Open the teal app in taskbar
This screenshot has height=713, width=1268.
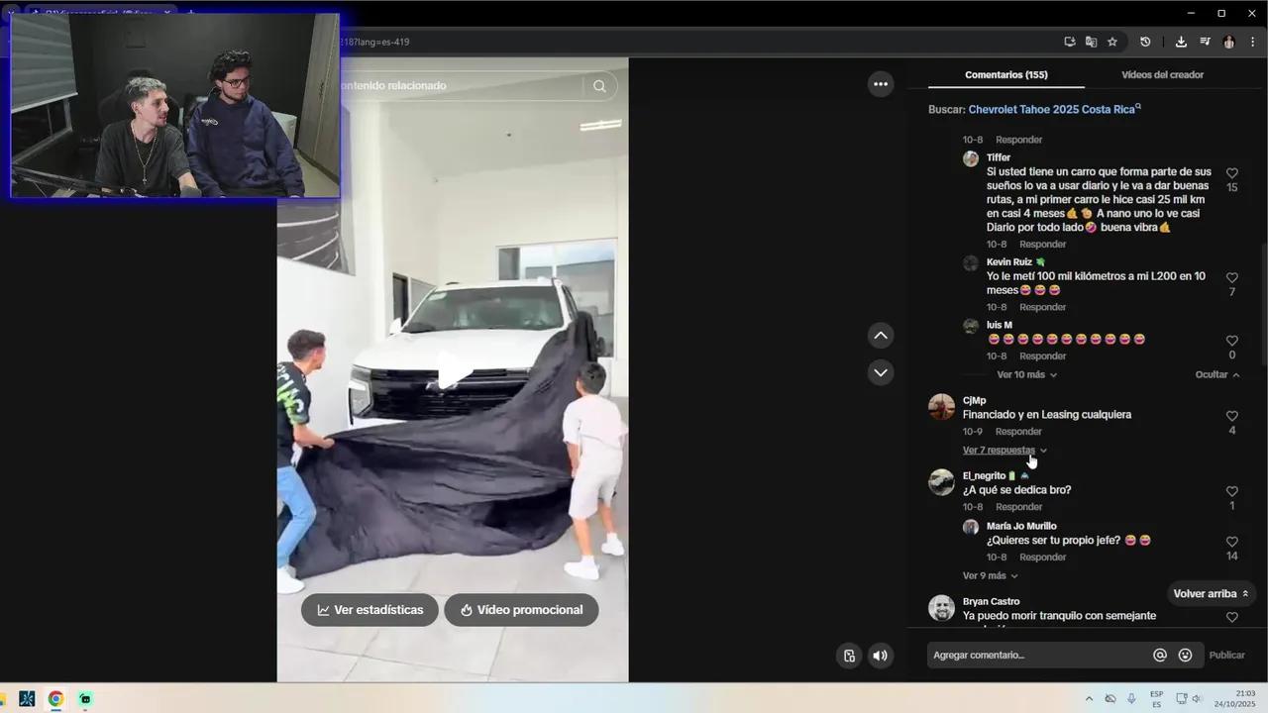(85, 699)
